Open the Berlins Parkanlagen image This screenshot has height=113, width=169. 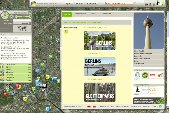pyautogui.click(x=100, y=40)
